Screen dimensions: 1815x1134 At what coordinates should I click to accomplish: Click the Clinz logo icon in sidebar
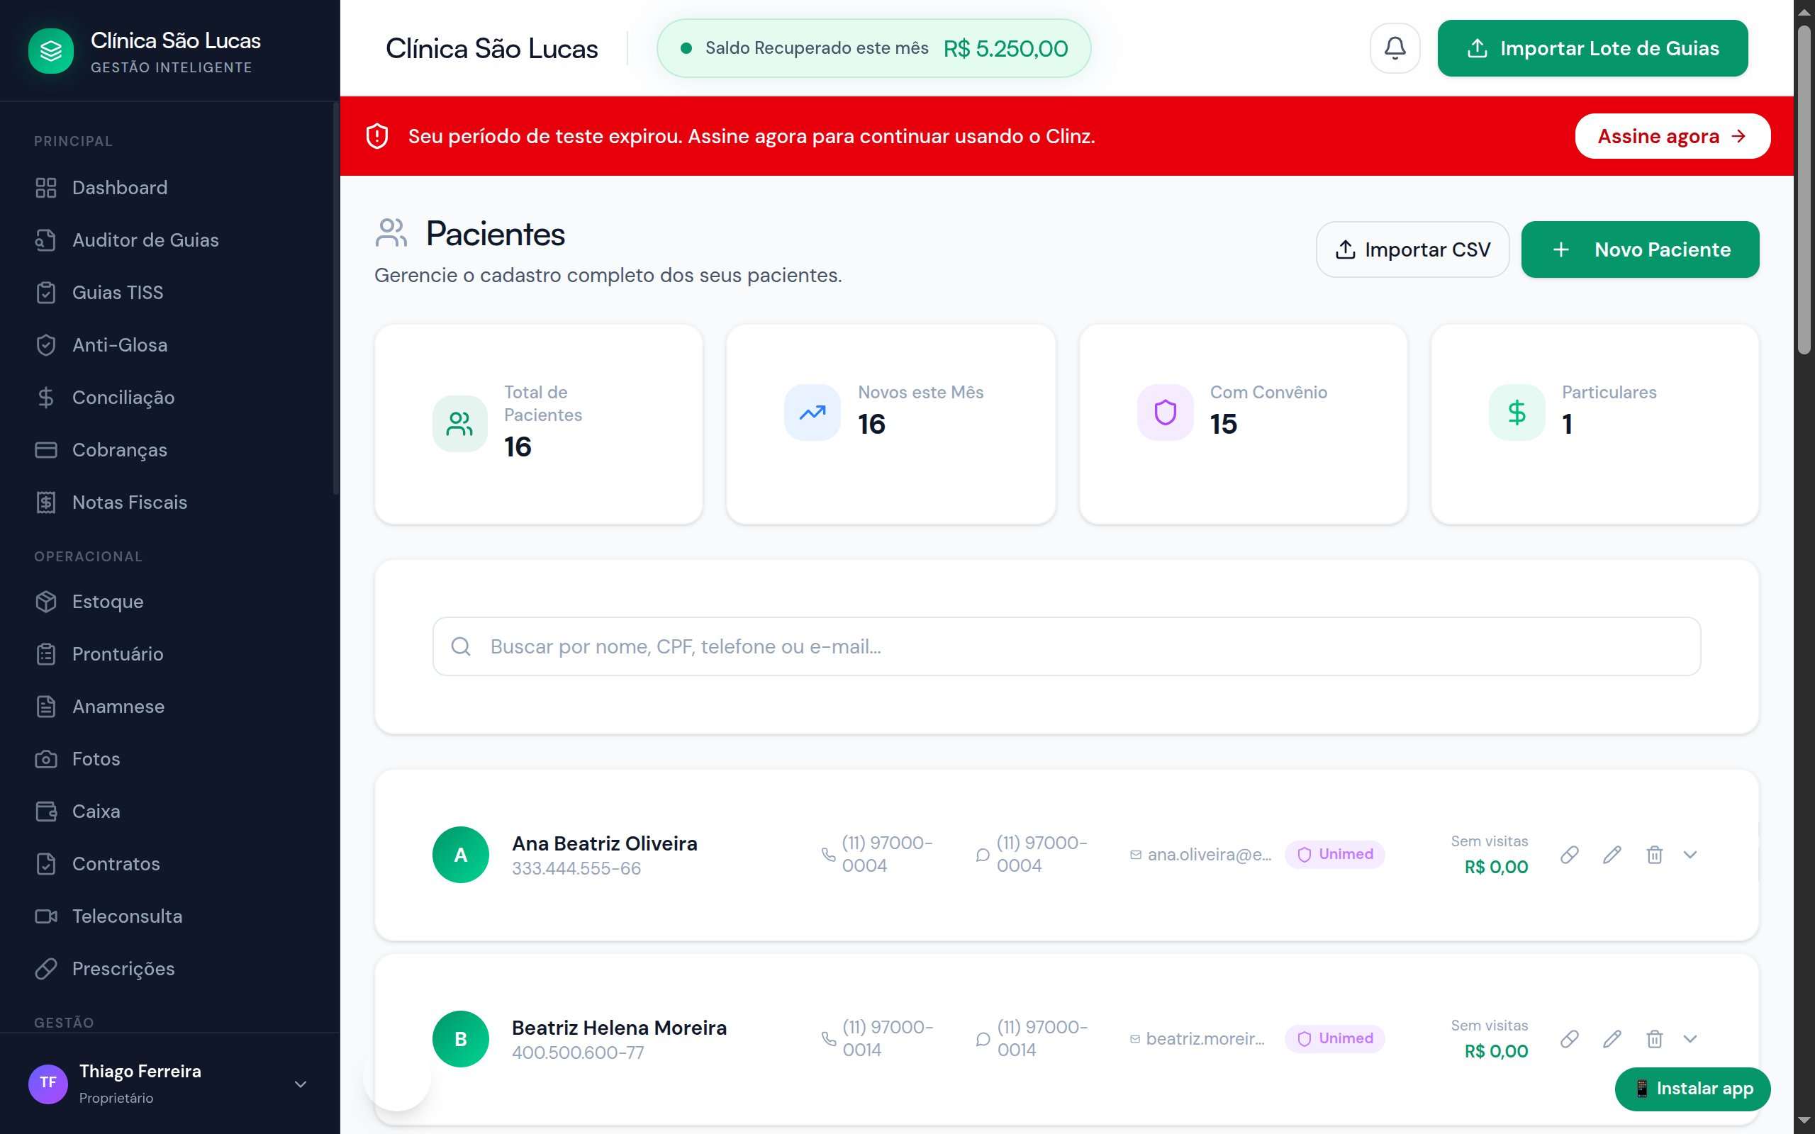(x=51, y=51)
